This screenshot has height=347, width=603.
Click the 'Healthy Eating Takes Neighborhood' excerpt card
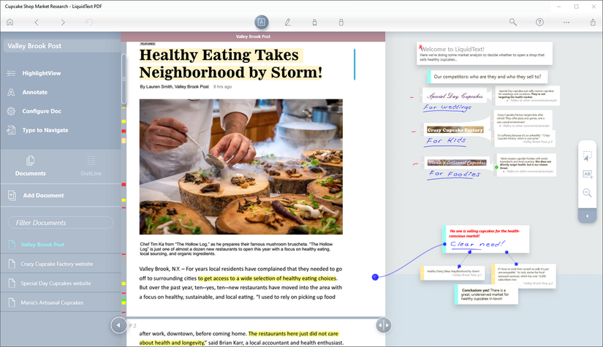(x=452, y=272)
